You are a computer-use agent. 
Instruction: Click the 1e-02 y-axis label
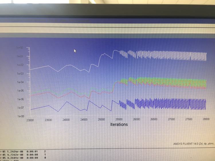click(x=20, y=65)
